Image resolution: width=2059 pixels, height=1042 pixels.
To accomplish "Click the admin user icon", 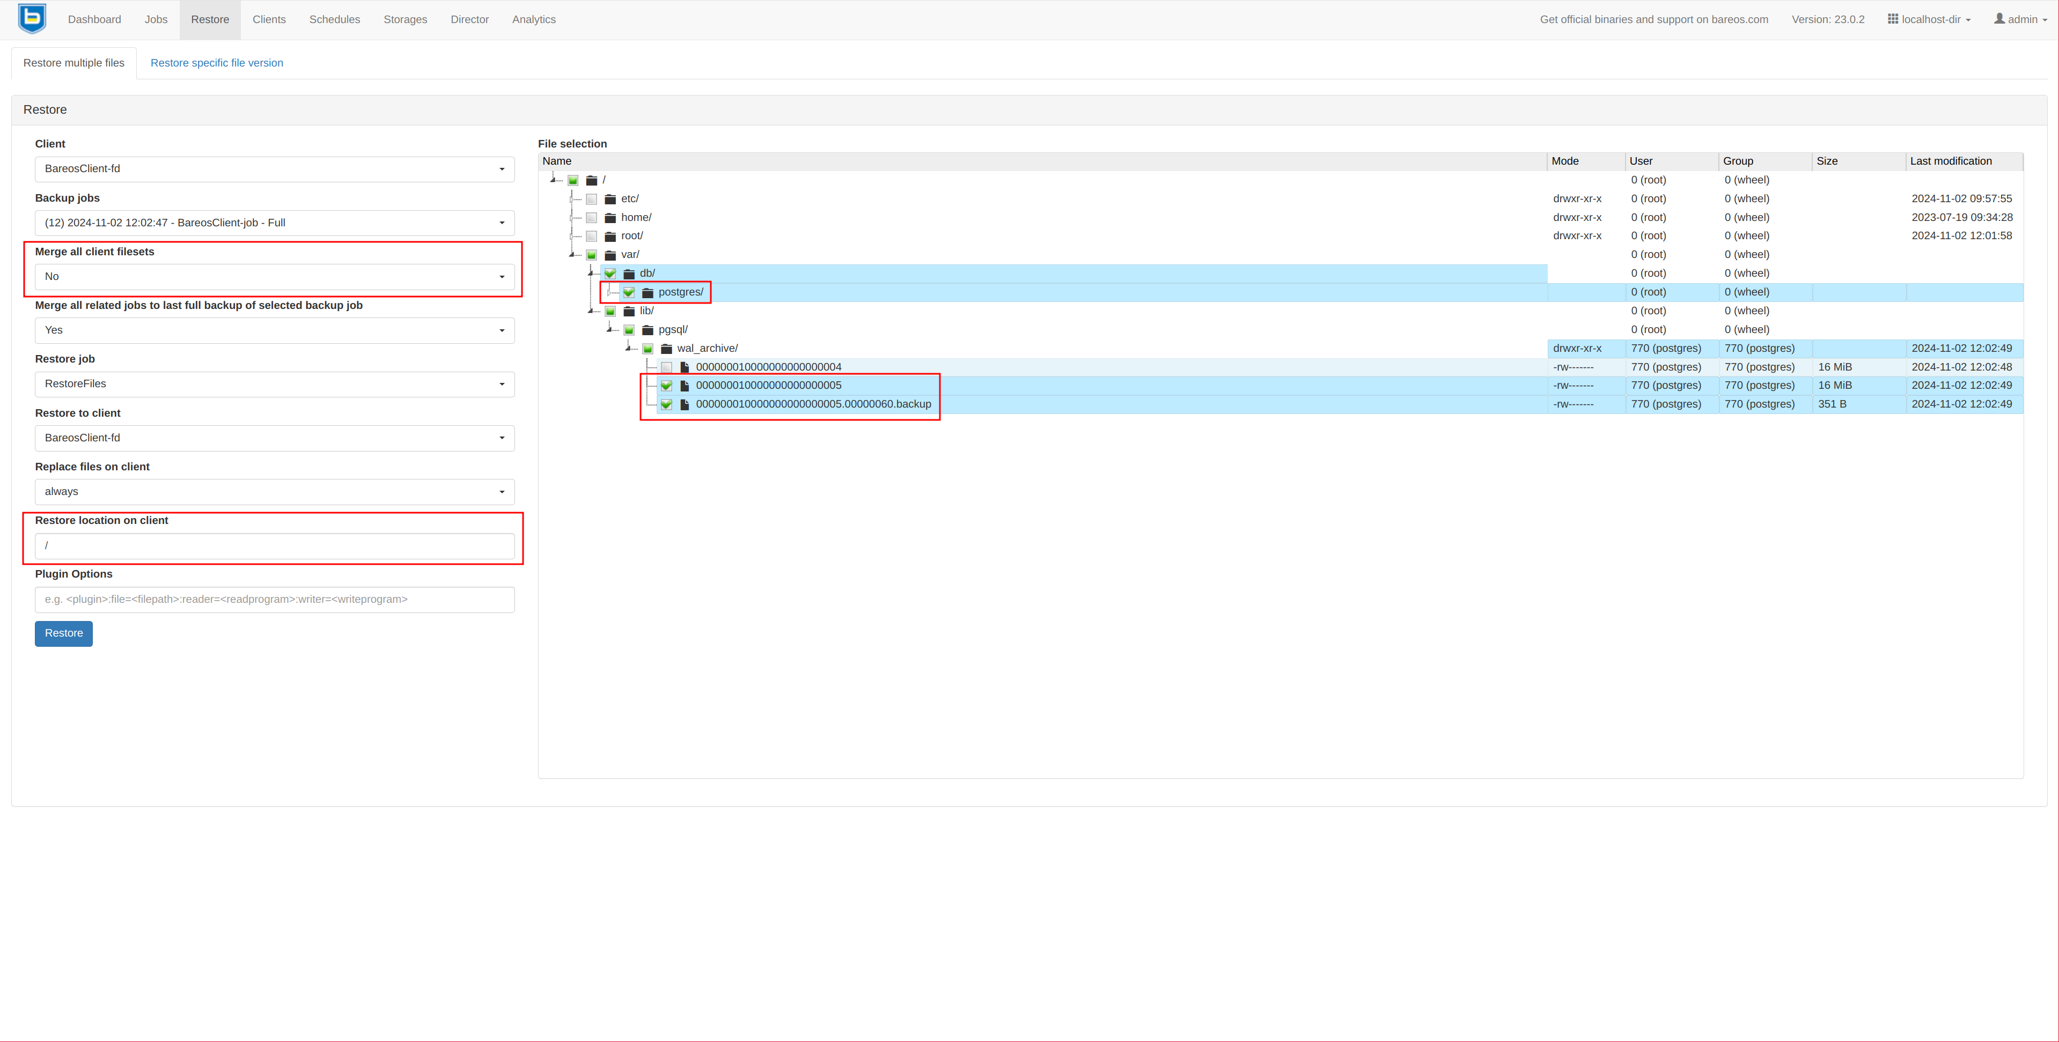I will (x=1999, y=19).
